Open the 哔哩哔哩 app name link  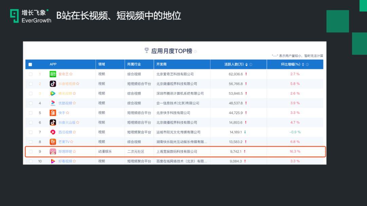point(65,151)
